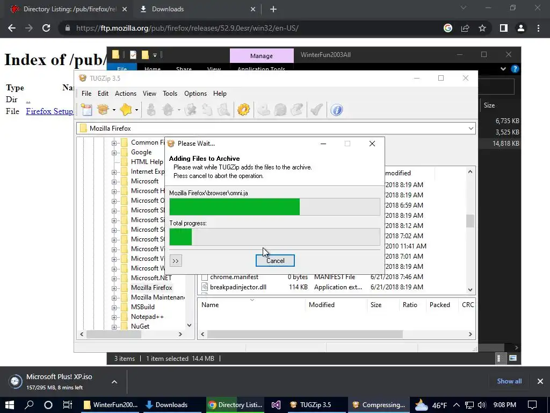Expand the Google folder tree node

pyautogui.click(x=114, y=152)
